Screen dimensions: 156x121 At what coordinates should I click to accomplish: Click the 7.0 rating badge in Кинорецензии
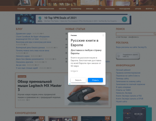108,118
